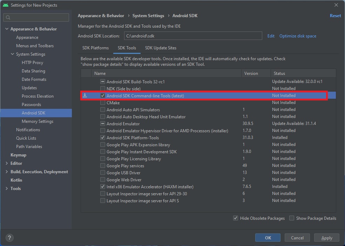Check the AMD Hypervisor Driver checkbox

point(102,131)
